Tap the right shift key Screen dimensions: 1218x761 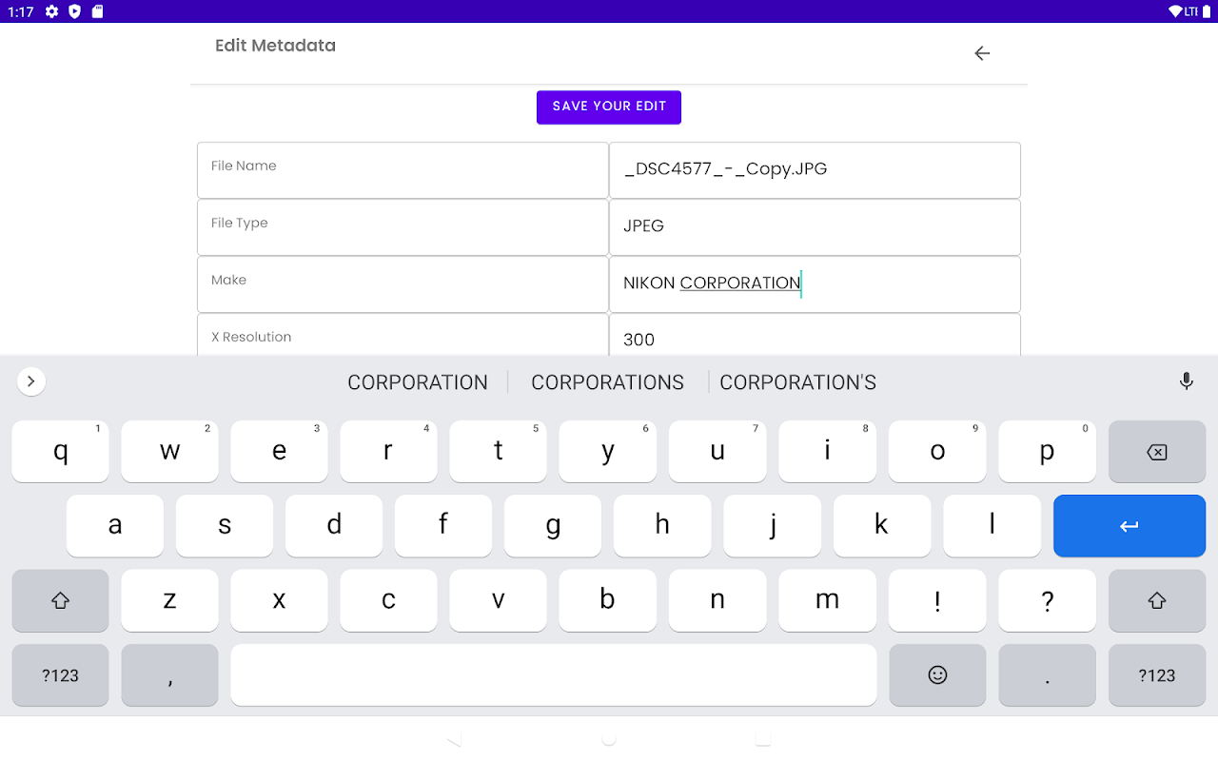1157,600
